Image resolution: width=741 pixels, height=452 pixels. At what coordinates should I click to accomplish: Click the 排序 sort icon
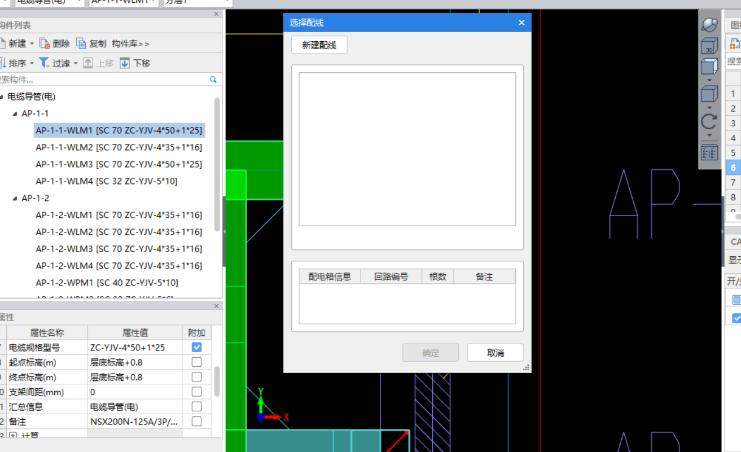click(x=2, y=63)
